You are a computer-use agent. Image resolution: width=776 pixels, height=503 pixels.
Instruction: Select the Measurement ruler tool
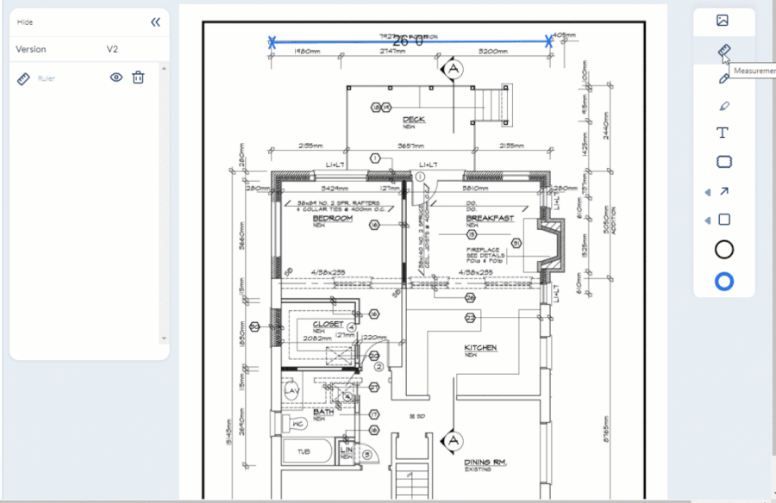[x=723, y=51]
